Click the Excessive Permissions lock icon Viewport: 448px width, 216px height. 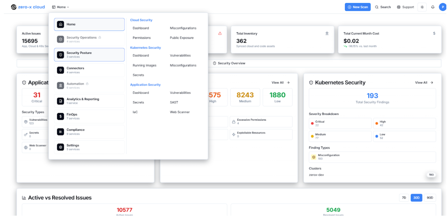(x=234, y=122)
